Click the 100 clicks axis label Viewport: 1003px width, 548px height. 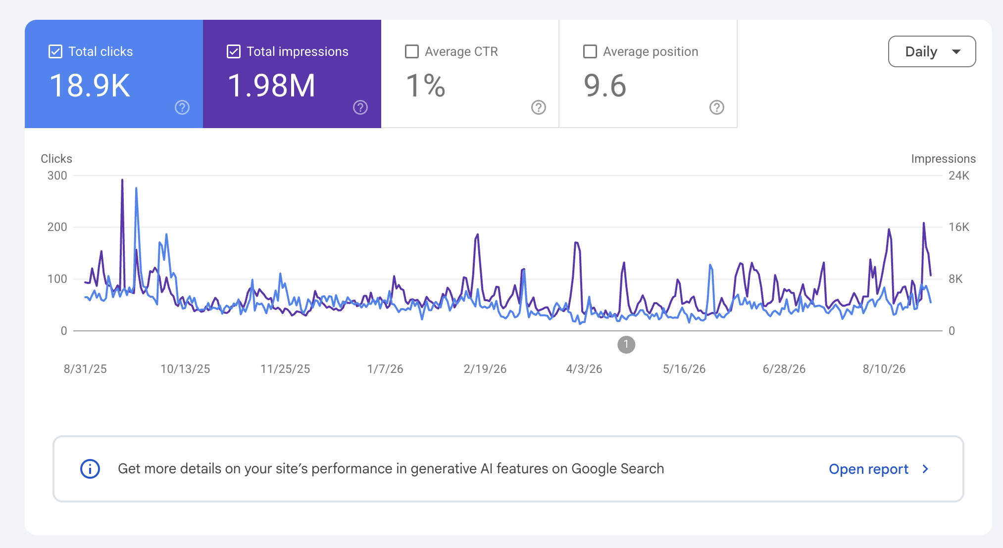coord(57,279)
